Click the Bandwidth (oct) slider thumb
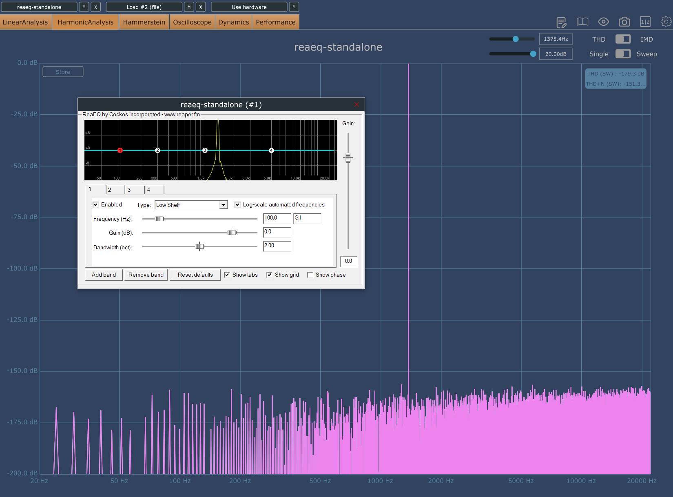Screen dimensions: 673x497 [x=200, y=247]
